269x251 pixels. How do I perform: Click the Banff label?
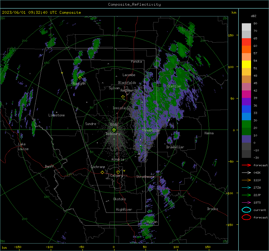pyautogui.click(x=49, y=166)
